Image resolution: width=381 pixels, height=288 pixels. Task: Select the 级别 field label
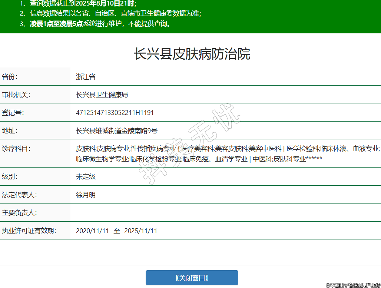pos(10,176)
